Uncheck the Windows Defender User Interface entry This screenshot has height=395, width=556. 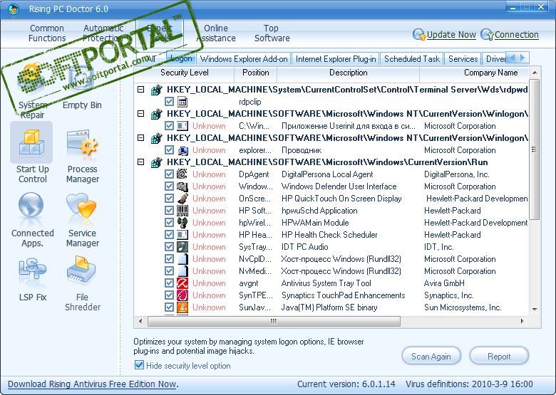(x=169, y=186)
